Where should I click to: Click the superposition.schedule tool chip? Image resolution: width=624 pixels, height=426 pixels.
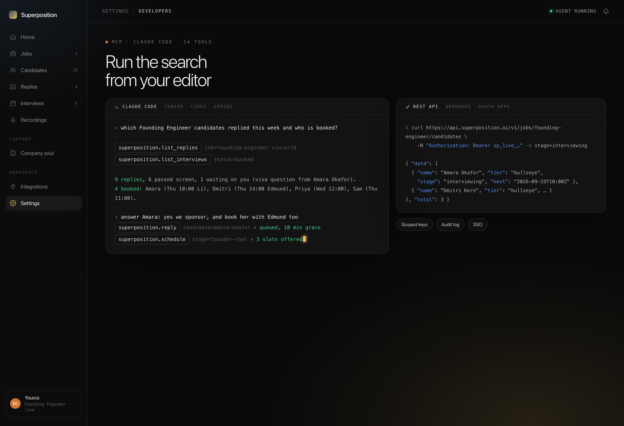tap(152, 239)
